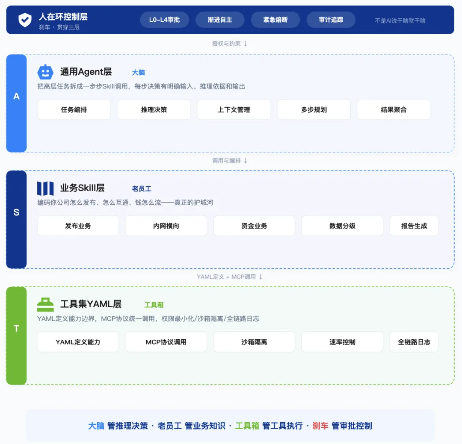Screen dimensions: 462x444
Task: Click the Skill layer description about 护城河
Action: pyautogui.click(x=125, y=202)
